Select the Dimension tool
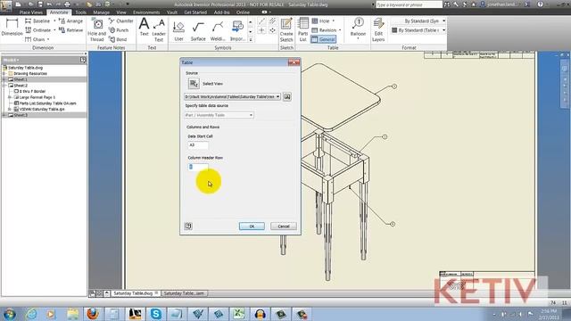The width and height of the screenshot is (571, 321). click(x=12, y=28)
